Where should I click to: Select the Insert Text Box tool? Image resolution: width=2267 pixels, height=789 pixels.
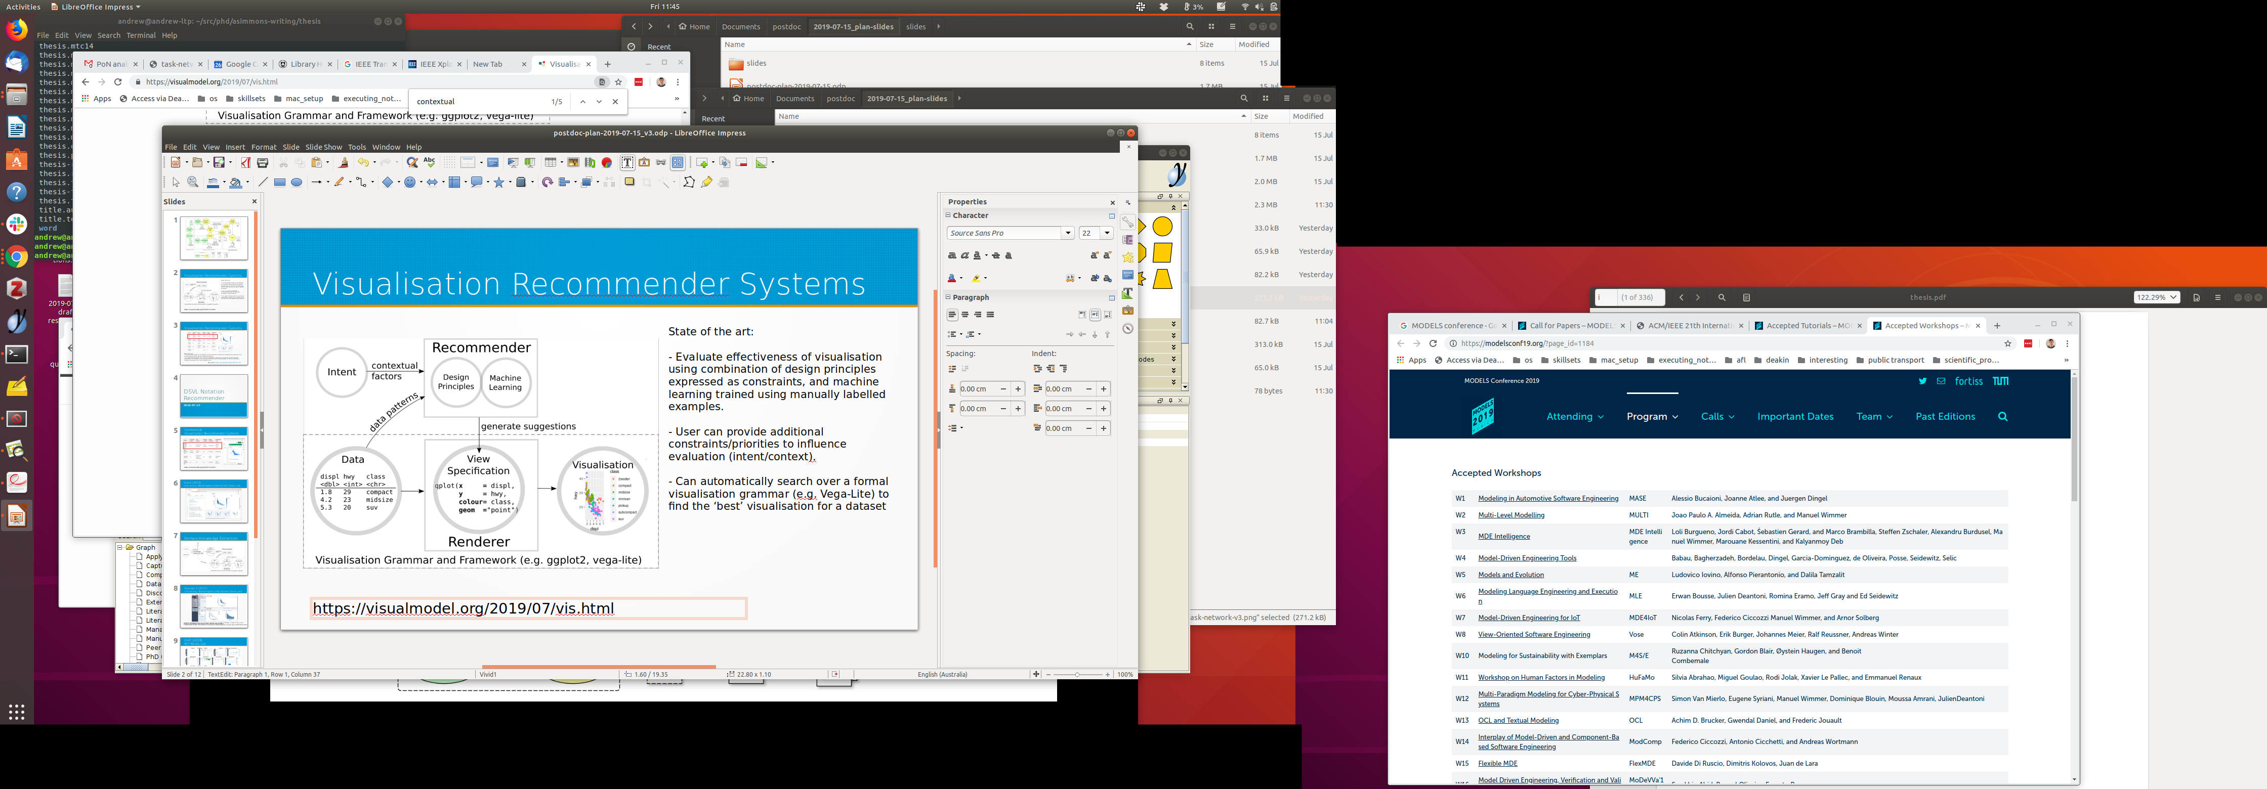coord(627,163)
